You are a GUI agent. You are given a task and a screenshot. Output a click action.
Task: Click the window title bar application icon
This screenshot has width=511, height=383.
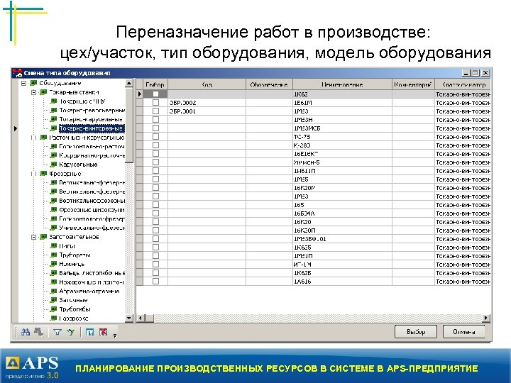point(17,73)
